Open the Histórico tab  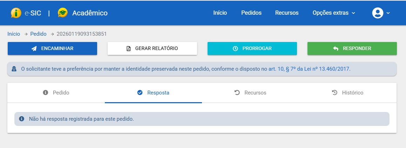tap(347, 92)
